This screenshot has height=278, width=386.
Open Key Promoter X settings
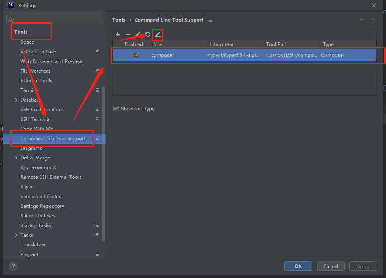38,168
